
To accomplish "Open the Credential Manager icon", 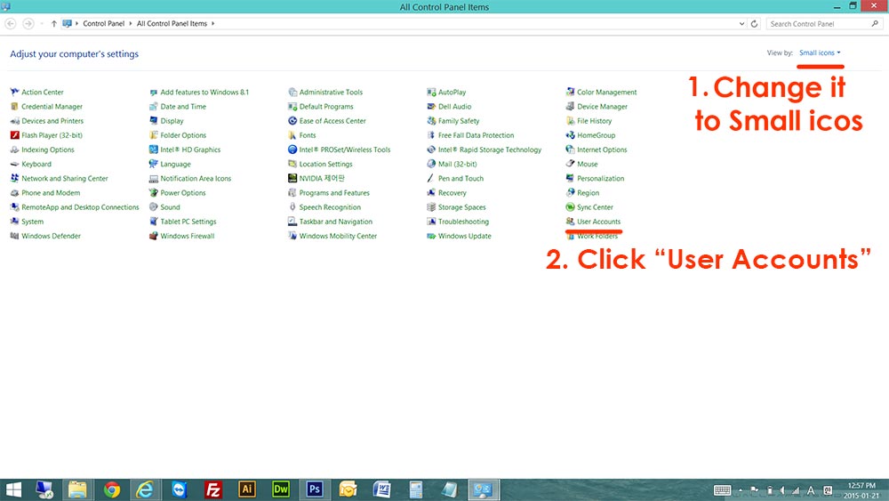I will tap(15, 106).
